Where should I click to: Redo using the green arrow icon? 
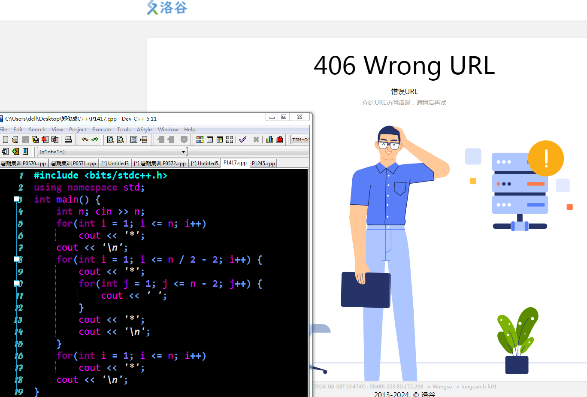click(x=95, y=139)
